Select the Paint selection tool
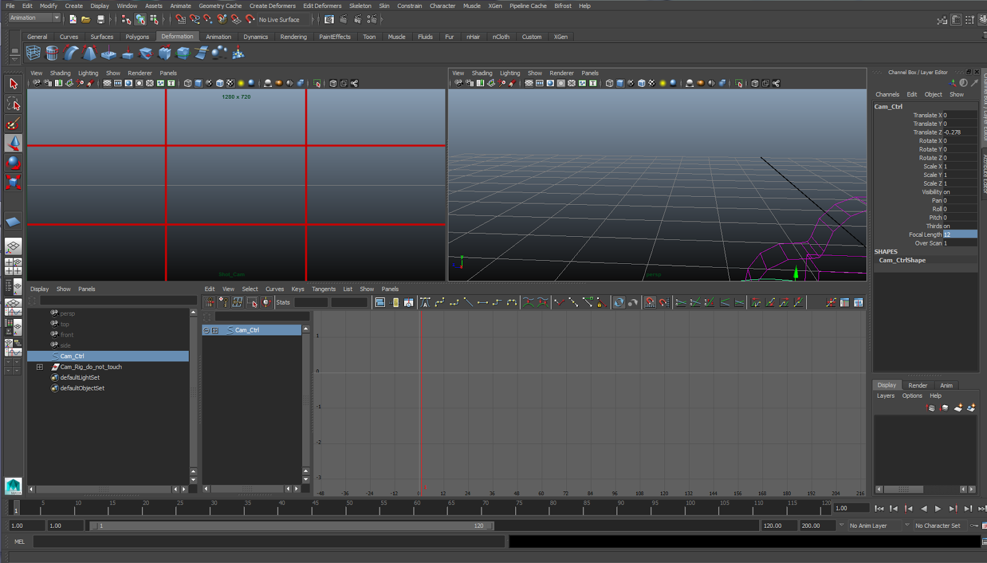Image resolution: width=987 pixels, height=563 pixels. click(x=13, y=123)
